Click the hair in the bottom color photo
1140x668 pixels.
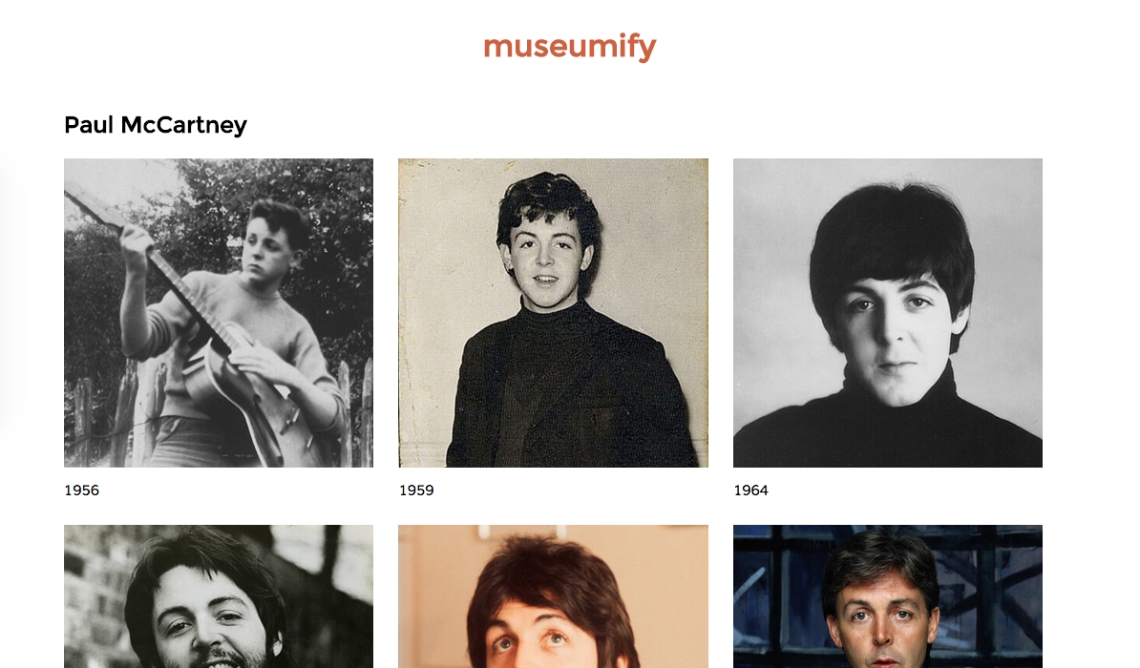point(554,581)
